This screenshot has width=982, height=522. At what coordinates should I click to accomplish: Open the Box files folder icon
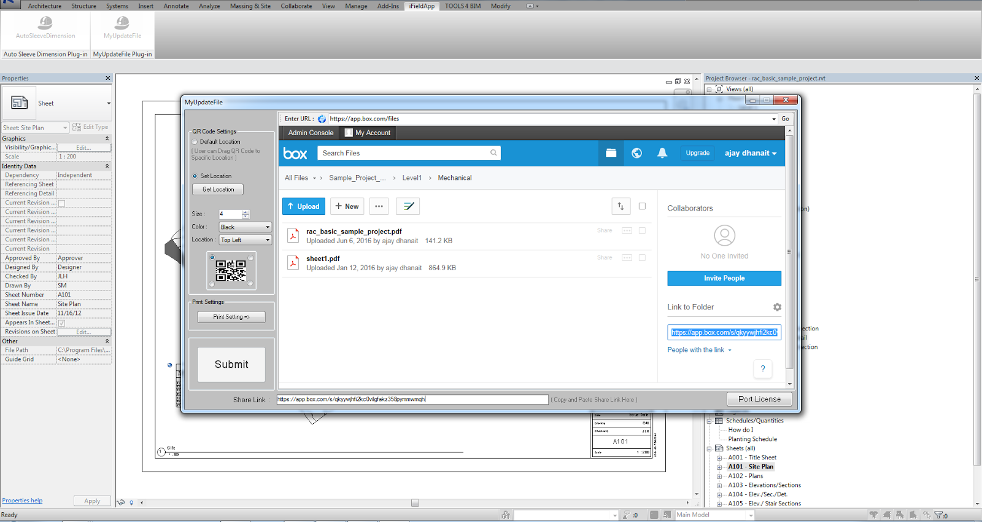(611, 153)
